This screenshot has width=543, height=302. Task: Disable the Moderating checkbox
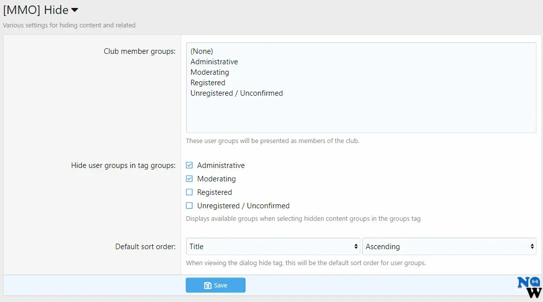click(x=189, y=179)
